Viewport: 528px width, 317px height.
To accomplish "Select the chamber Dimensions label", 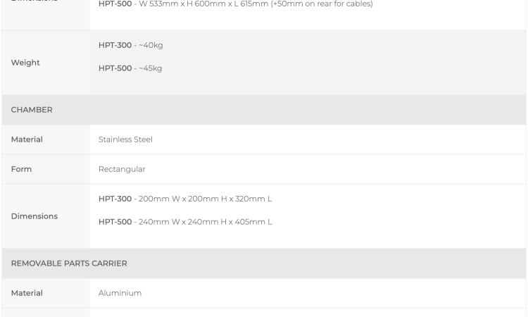I will (34, 216).
